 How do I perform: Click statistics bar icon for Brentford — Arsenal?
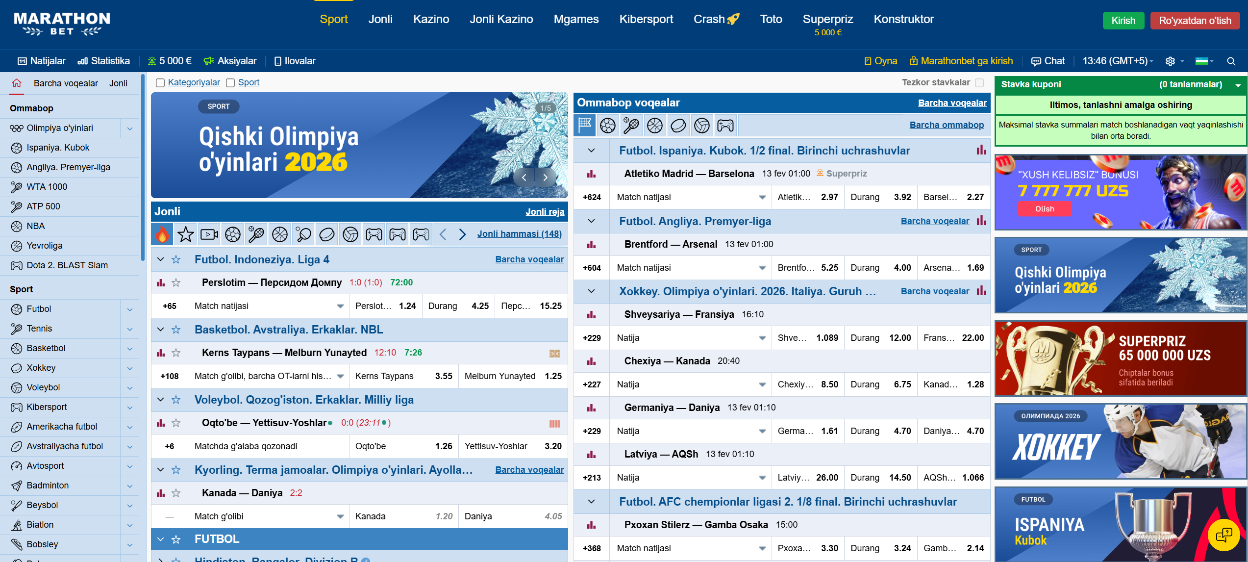[591, 244]
